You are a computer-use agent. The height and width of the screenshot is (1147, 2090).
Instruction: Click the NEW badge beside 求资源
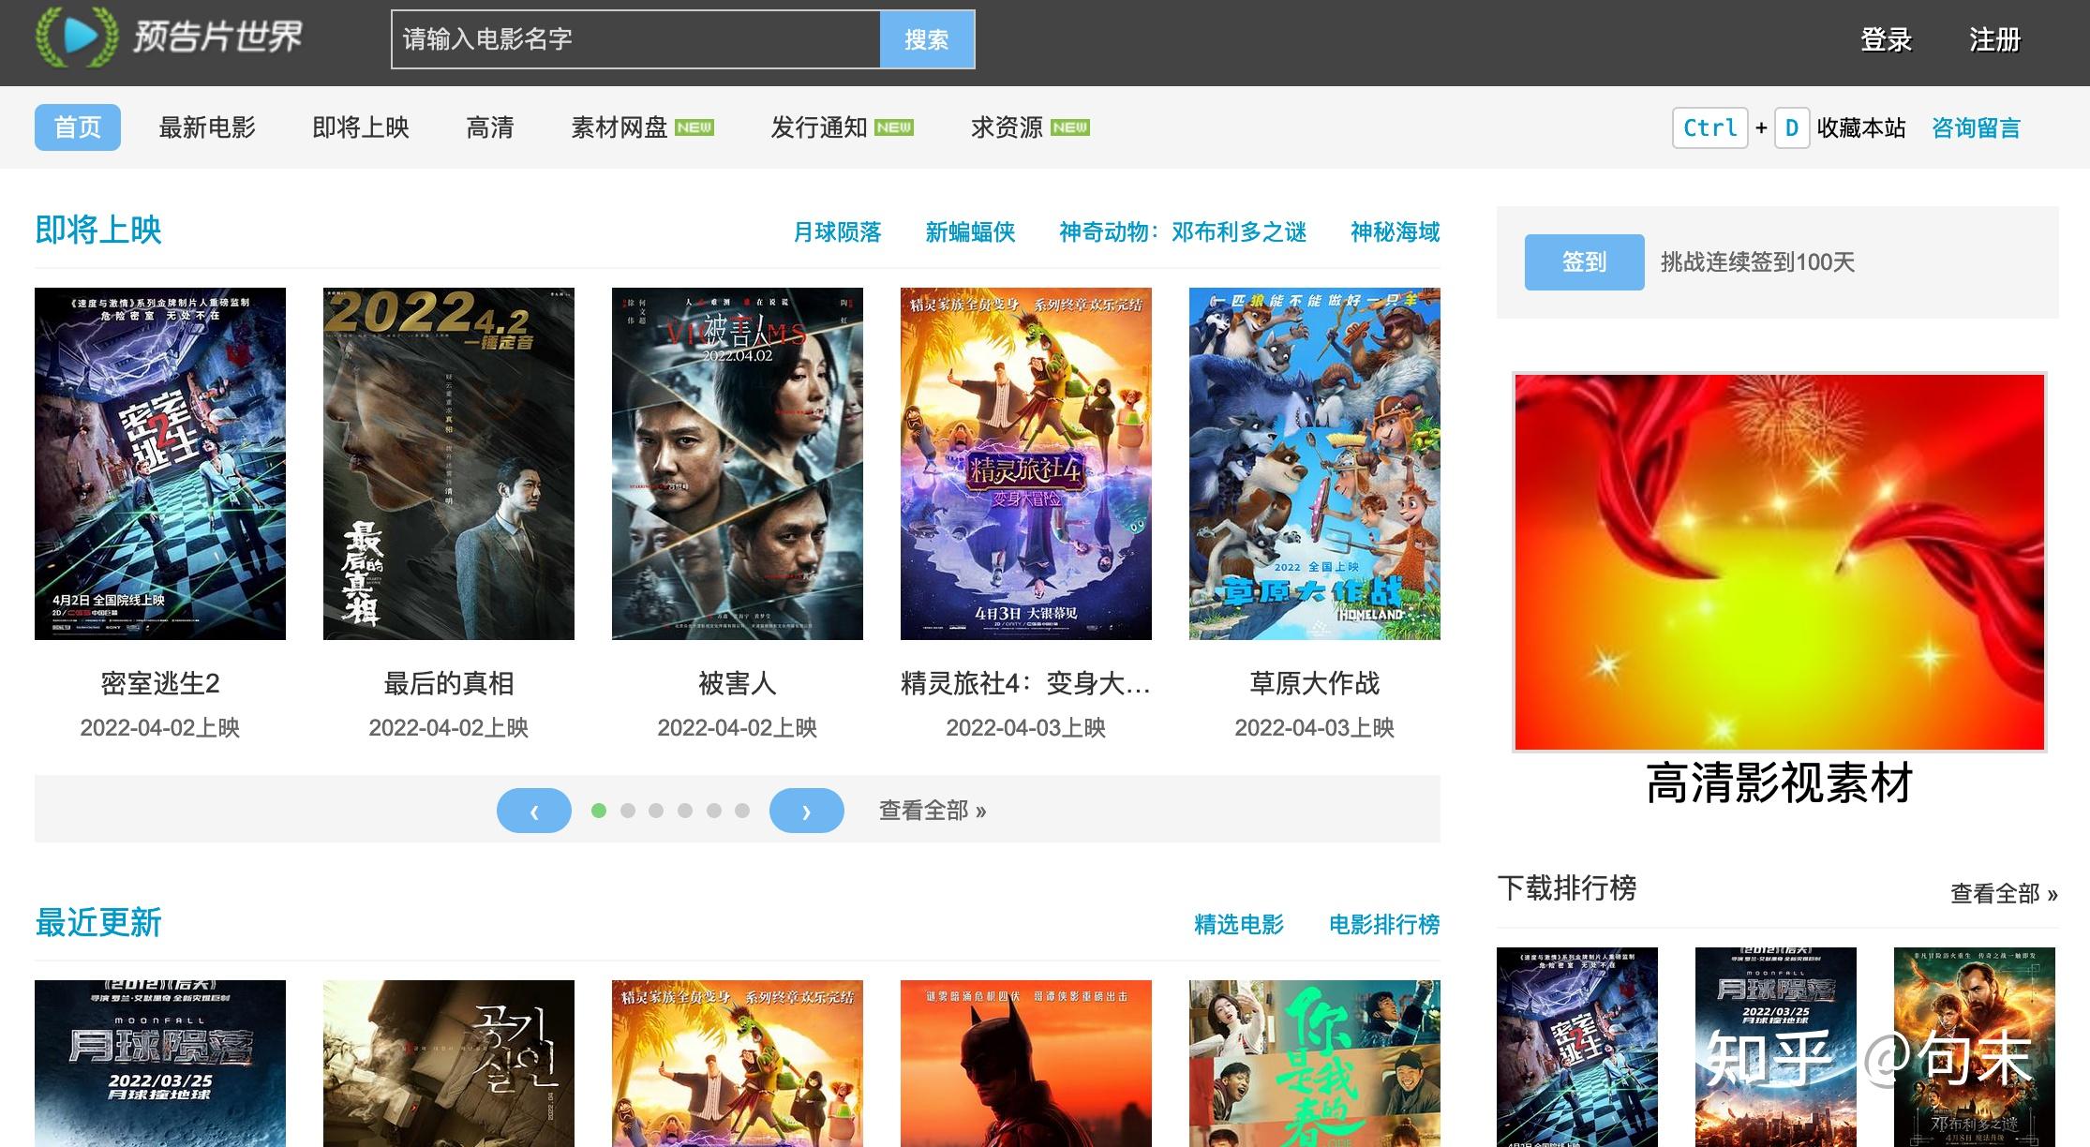pyautogui.click(x=1070, y=127)
